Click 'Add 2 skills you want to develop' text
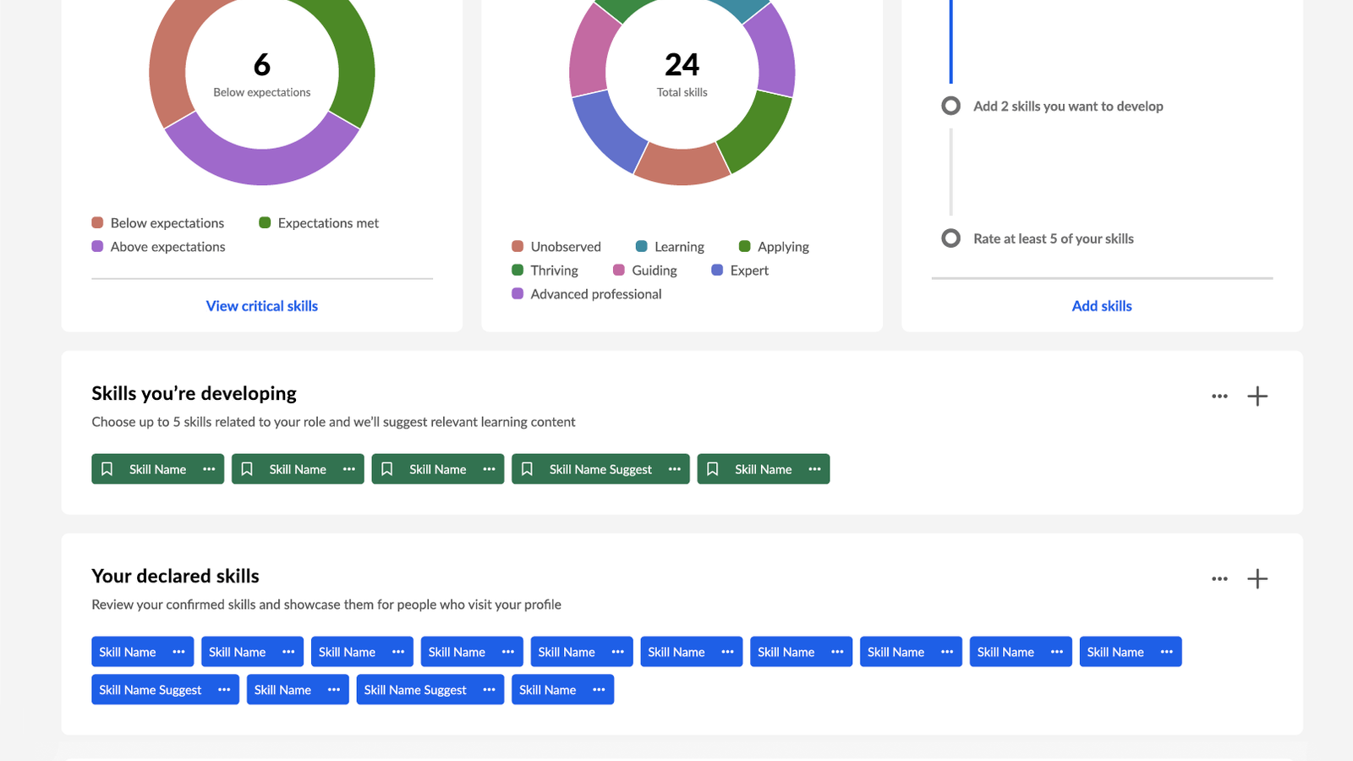1353x761 pixels. [1068, 107]
